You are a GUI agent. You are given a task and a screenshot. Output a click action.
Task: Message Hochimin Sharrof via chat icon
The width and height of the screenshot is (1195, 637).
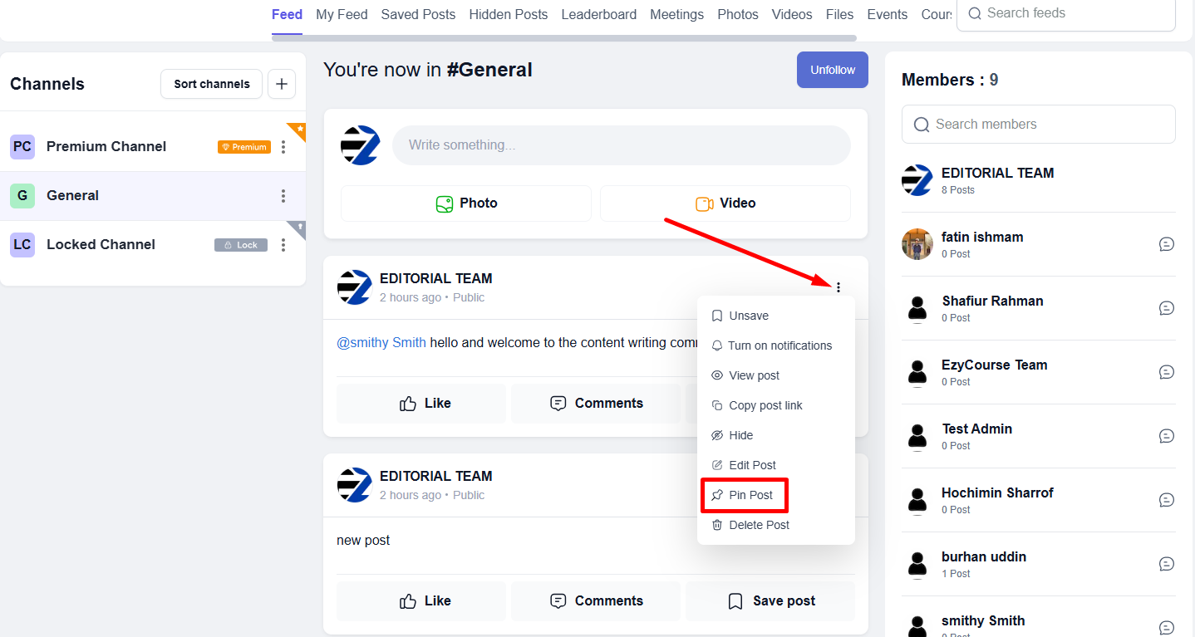[x=1167, y=500]
